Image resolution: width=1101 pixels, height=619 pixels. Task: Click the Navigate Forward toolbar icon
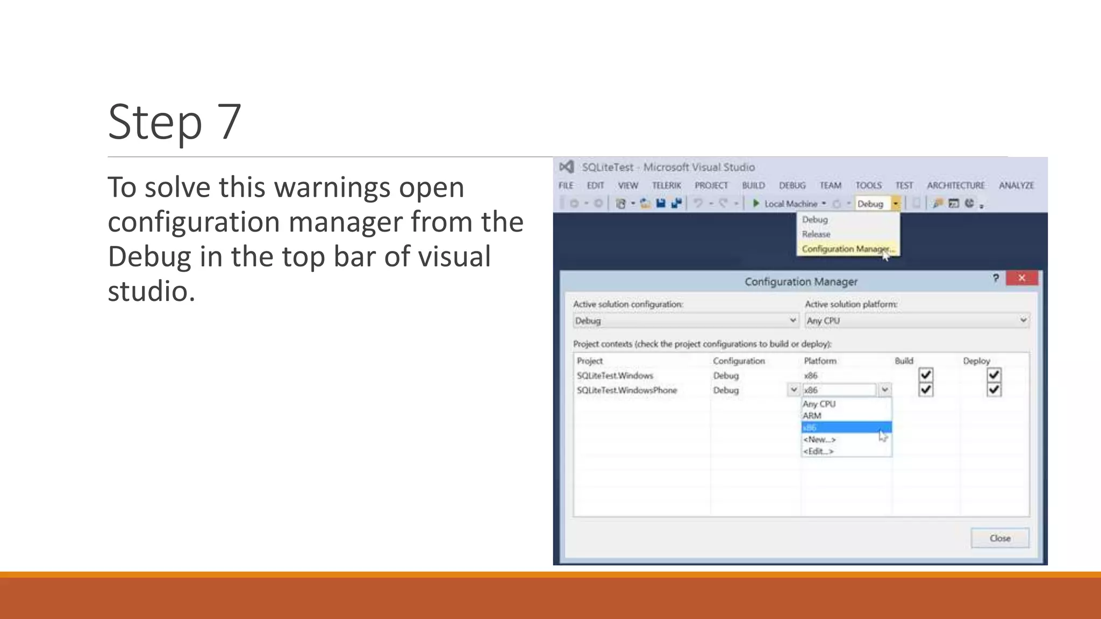tap(598, 204)
